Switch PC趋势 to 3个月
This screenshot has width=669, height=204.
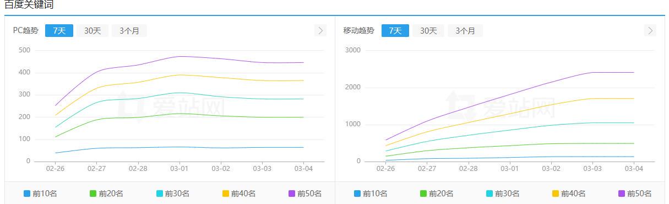click(129, 31)
